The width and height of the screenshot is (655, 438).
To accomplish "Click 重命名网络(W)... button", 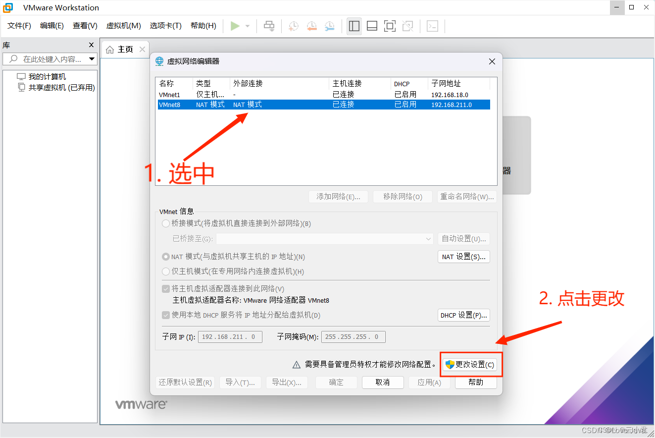I will click(467, 197).
